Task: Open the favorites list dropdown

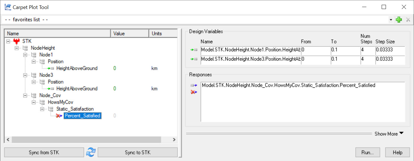Action: [x=391, y=20]
